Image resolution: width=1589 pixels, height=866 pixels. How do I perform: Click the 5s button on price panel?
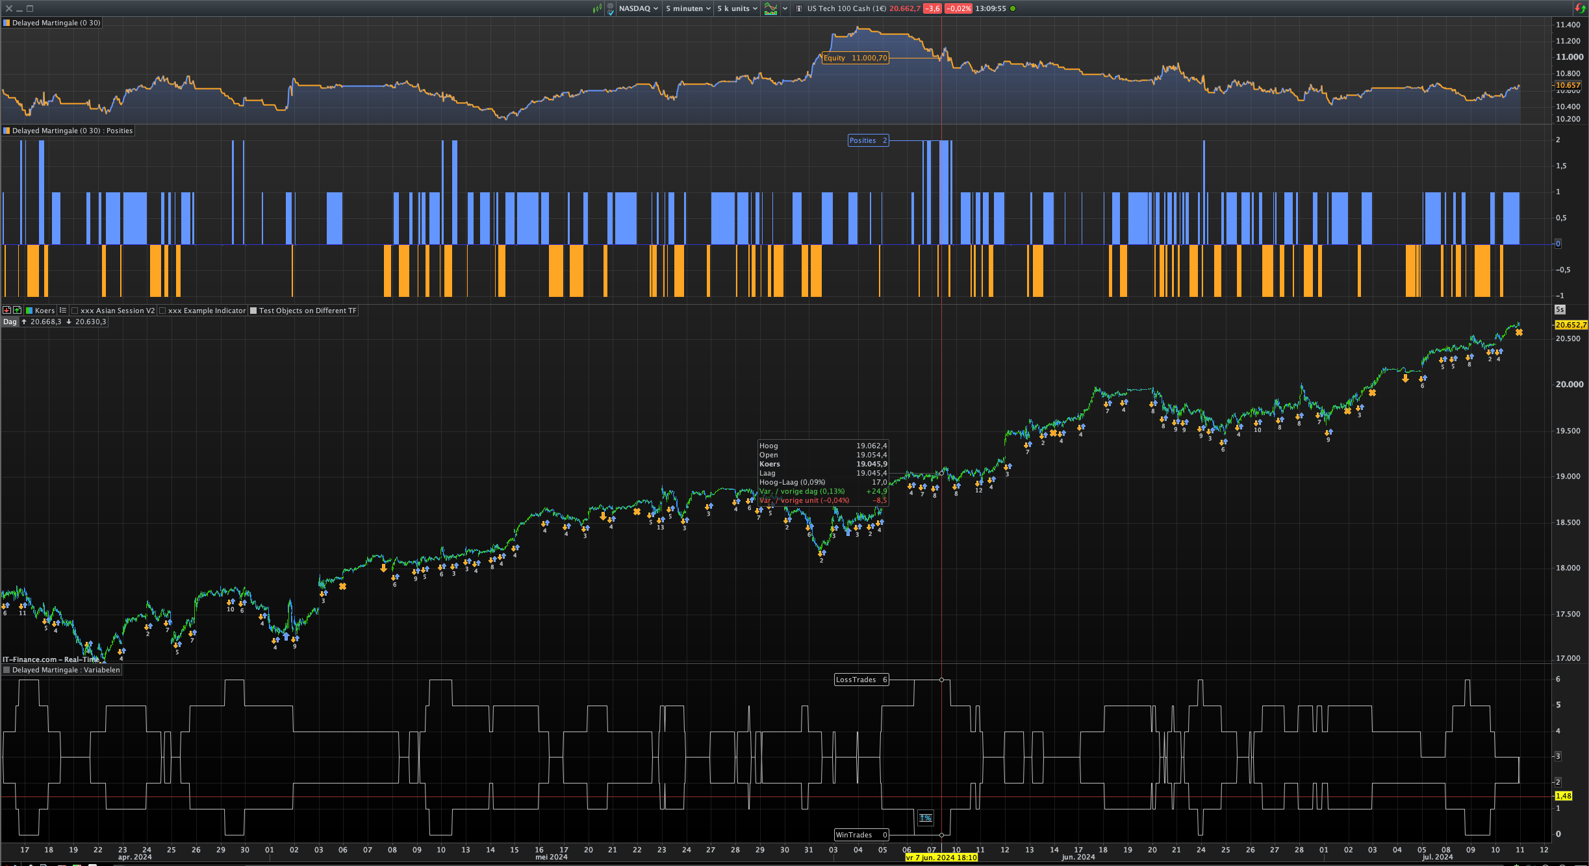click(1559, 310)
